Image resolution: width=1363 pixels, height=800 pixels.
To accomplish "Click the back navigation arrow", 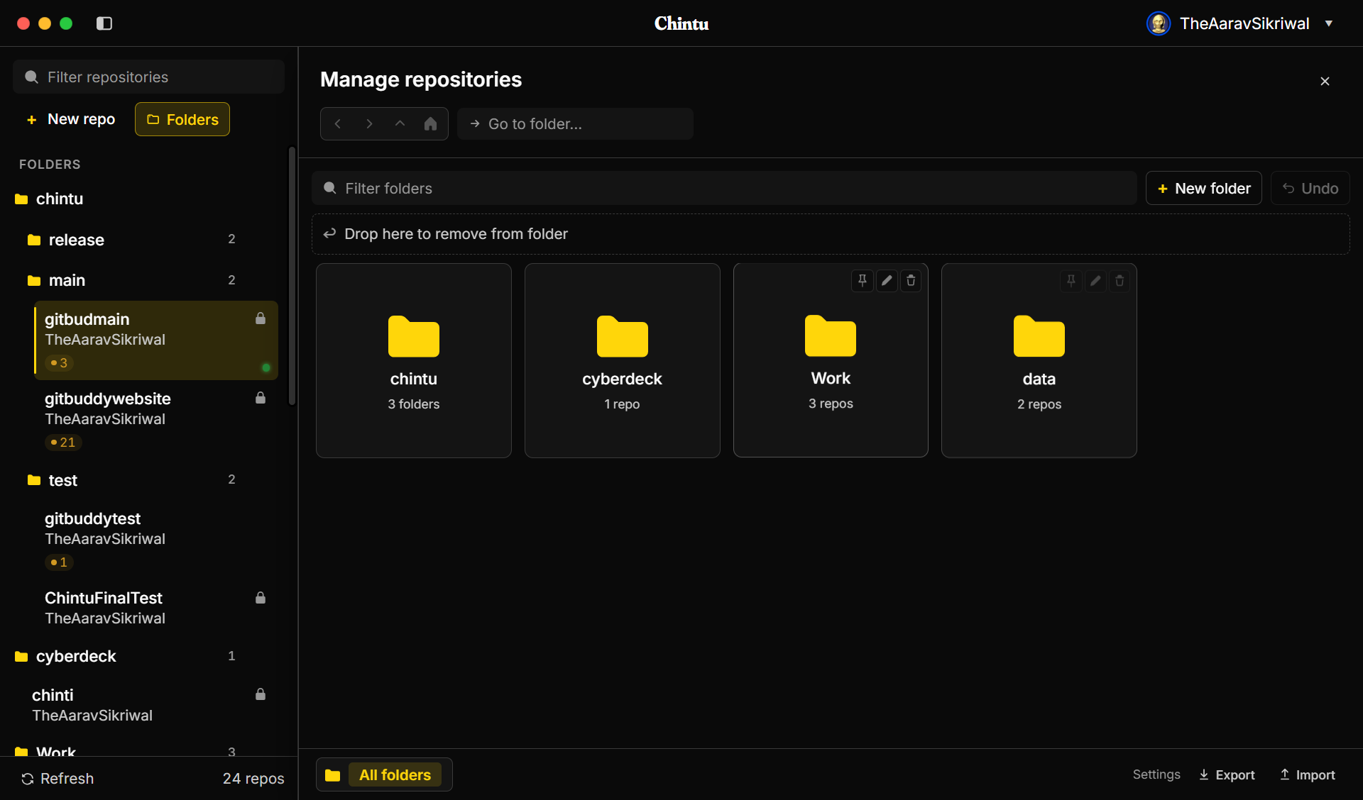I will pyautogui.click(x=338, y=124).
